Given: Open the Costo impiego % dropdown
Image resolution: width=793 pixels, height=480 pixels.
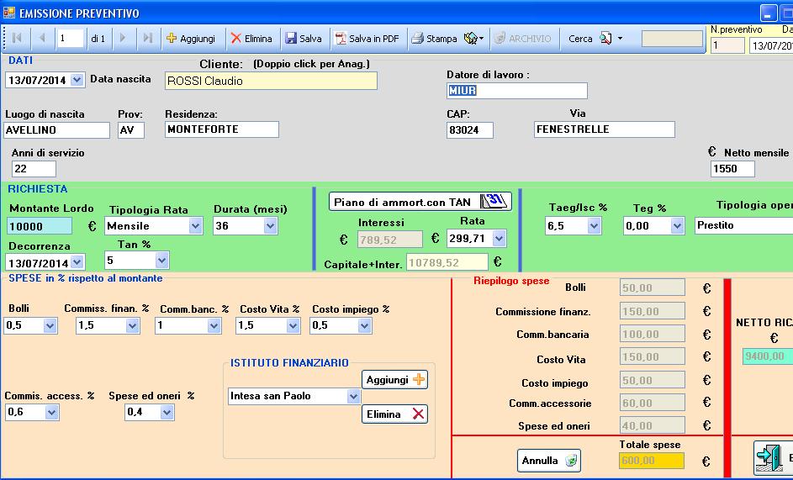Looking at the screenshot, I should pyautogui.click(x=365, y=325).
